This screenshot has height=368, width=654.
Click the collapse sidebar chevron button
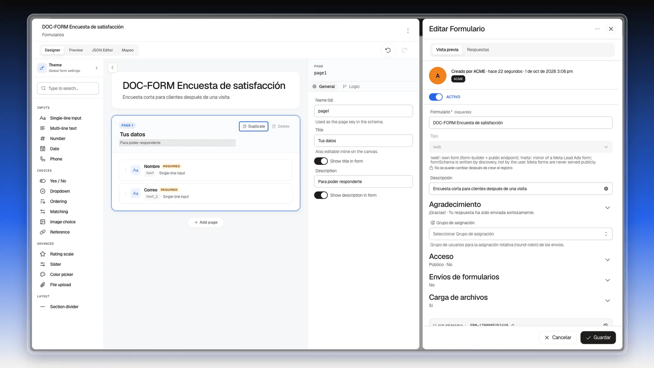pyautogui.click(x=112, y=67)
